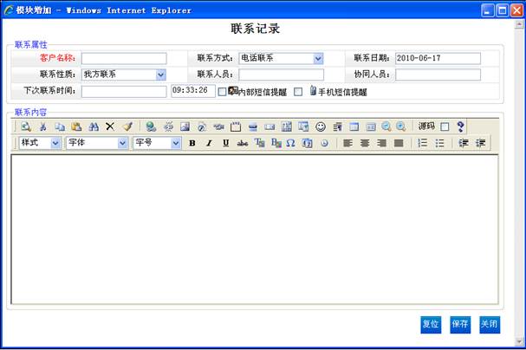The height and width of the screenshot is (350, 526).
Task: Open the 联系方式 dropdown
Action: 318,58
